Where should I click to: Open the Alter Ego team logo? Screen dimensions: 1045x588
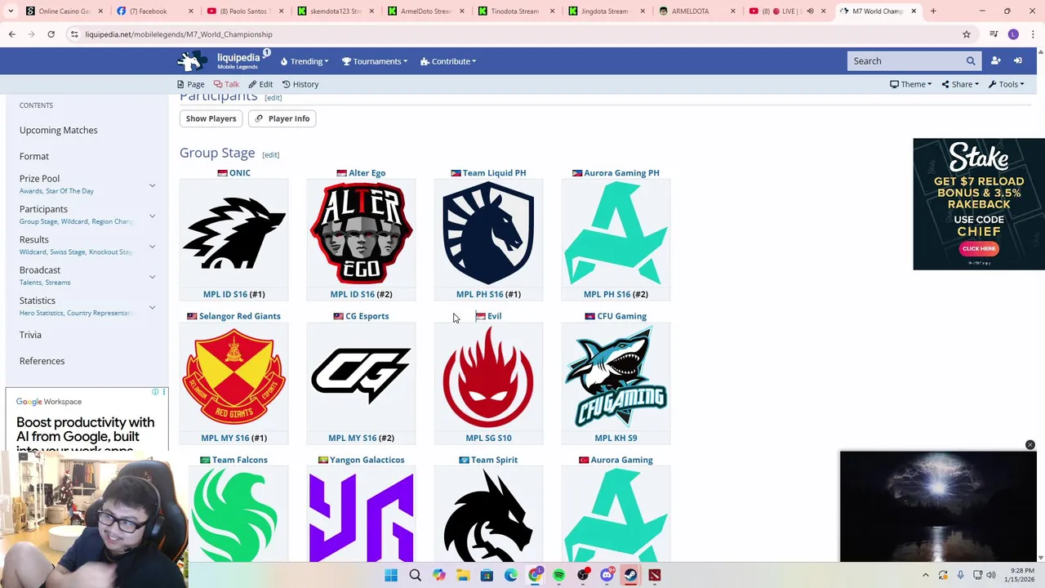tap(361, 233)
